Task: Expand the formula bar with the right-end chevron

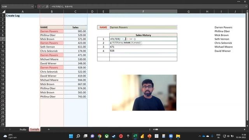Action: pos(246,7)
